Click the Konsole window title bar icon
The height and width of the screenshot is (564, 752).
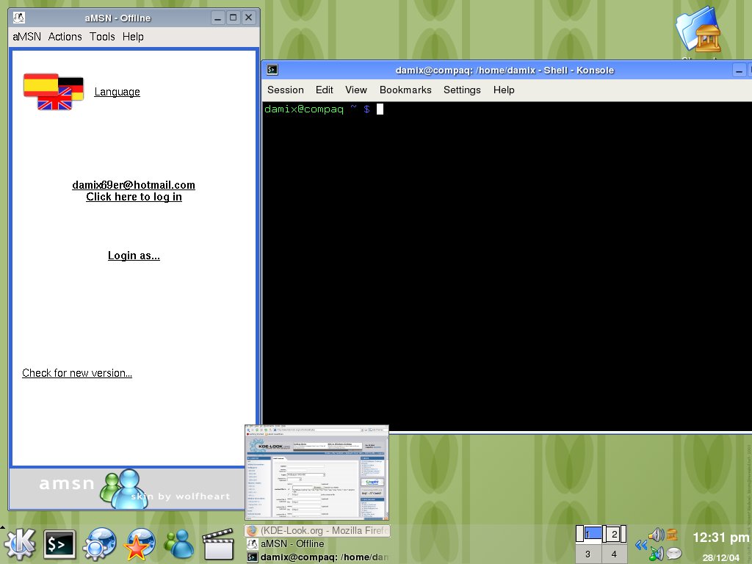pos(272,70)
